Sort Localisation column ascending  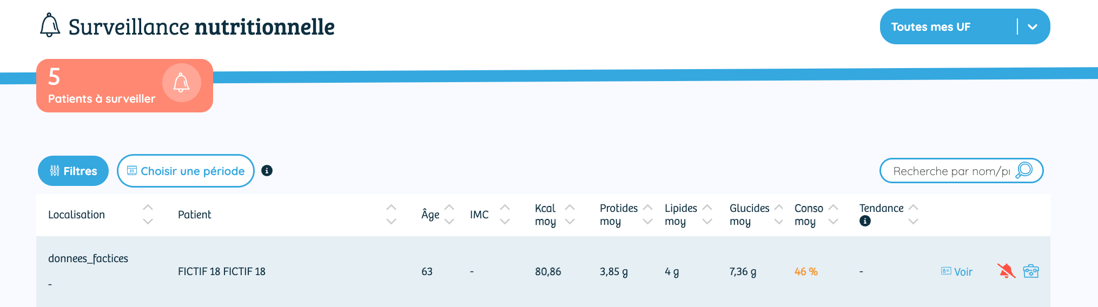click(x=148, y=208)
